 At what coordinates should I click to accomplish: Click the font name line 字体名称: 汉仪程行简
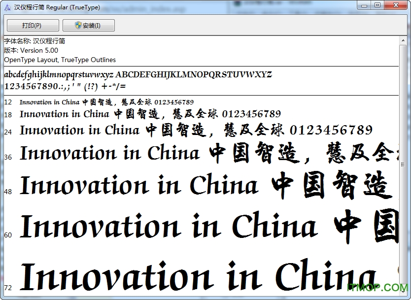click(34, 41)
